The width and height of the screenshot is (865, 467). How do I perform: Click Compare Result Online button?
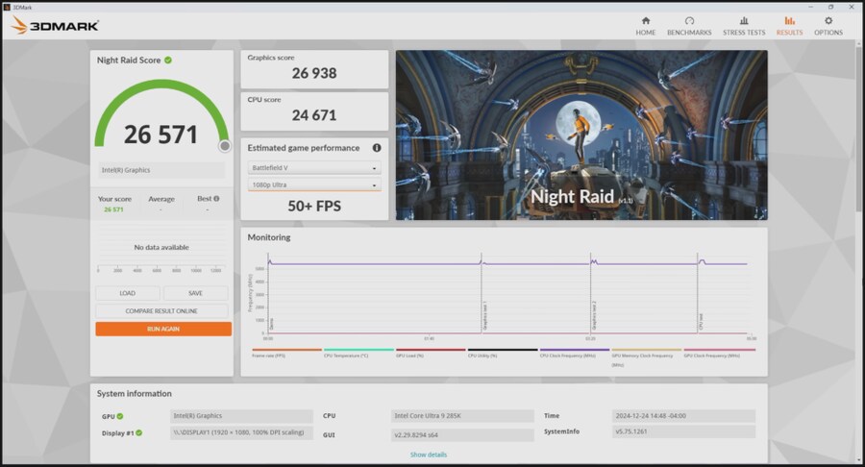161,311
